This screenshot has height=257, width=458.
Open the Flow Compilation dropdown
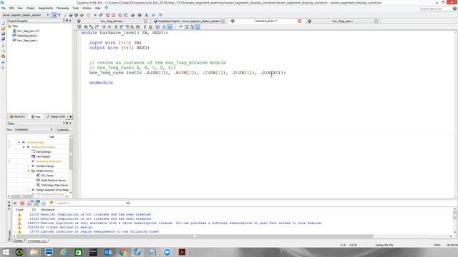click(34, 129)
